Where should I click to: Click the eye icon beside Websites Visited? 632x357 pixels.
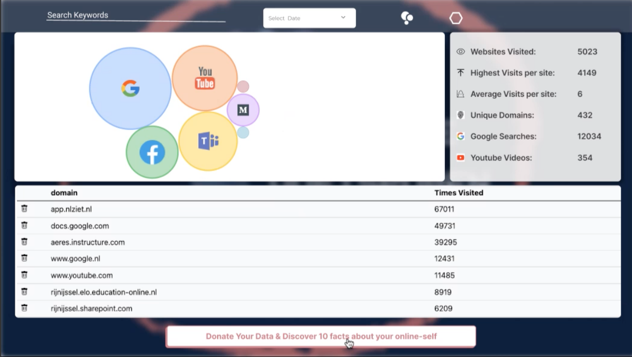pos(461,52)
